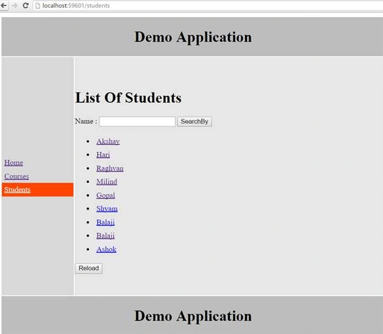The height and width of the screenshot is (334, 383).
Task: Click the browser back arrow icon
Action: [x=4, y=5]
